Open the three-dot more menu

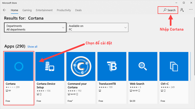[x=191, y=9]
